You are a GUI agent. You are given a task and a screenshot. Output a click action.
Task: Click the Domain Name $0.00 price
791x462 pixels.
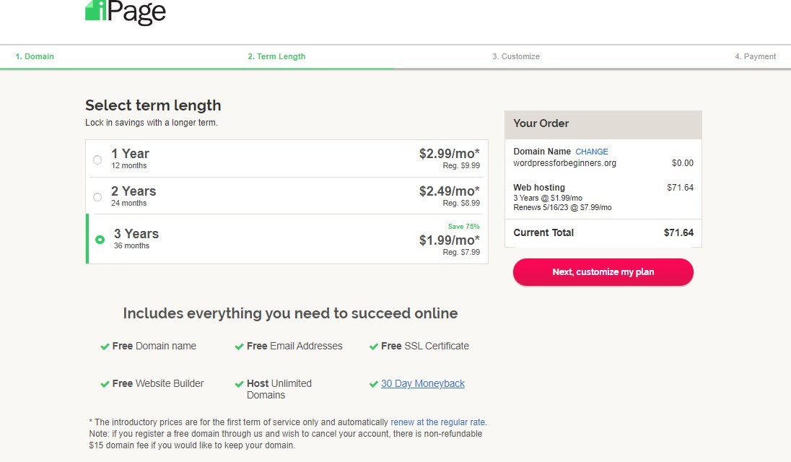[683, 163]
